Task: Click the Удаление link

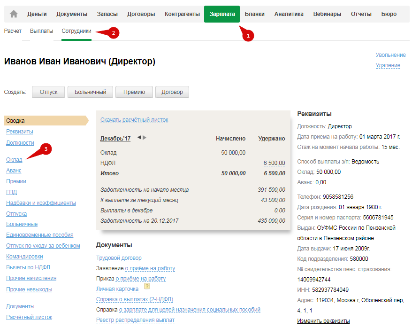Action: 388,65
